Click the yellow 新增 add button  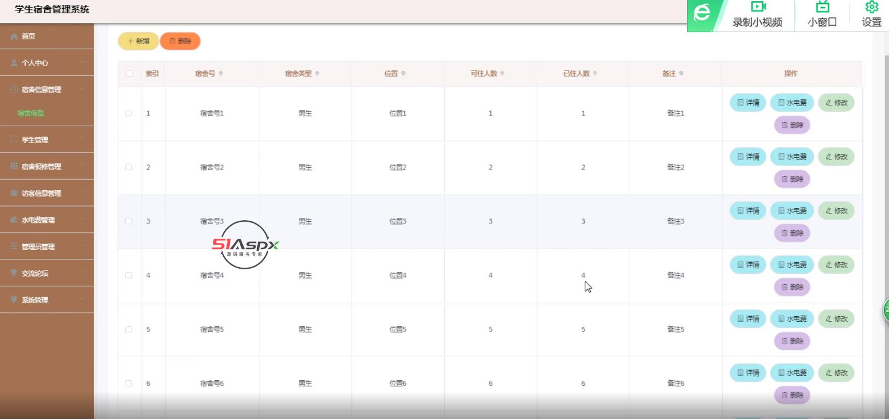coord(138,42)
